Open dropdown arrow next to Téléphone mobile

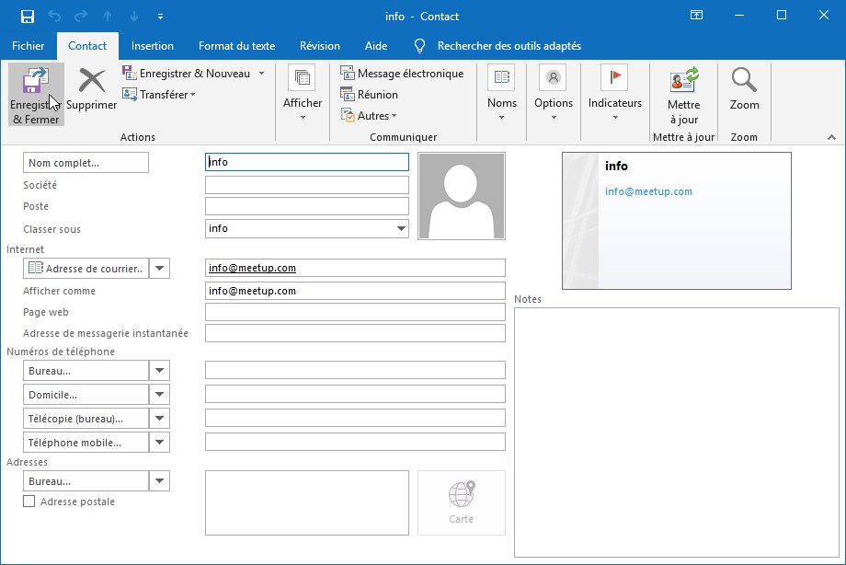(x=159, y=443)
